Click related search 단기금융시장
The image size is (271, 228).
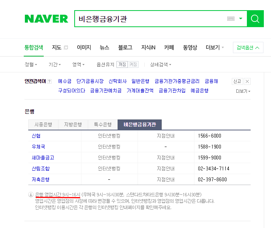click(x=90, y=81)
